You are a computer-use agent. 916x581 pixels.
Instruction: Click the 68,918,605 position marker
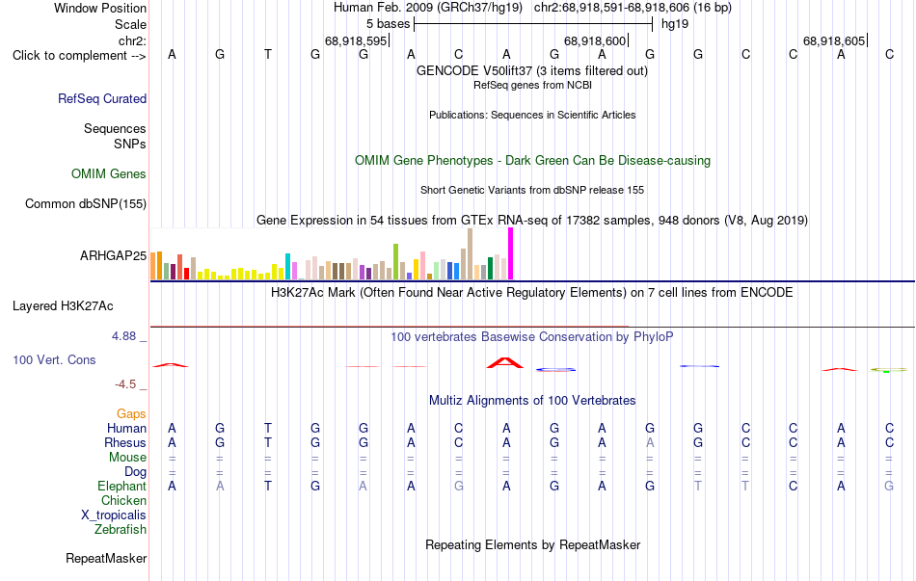(834, 40)
